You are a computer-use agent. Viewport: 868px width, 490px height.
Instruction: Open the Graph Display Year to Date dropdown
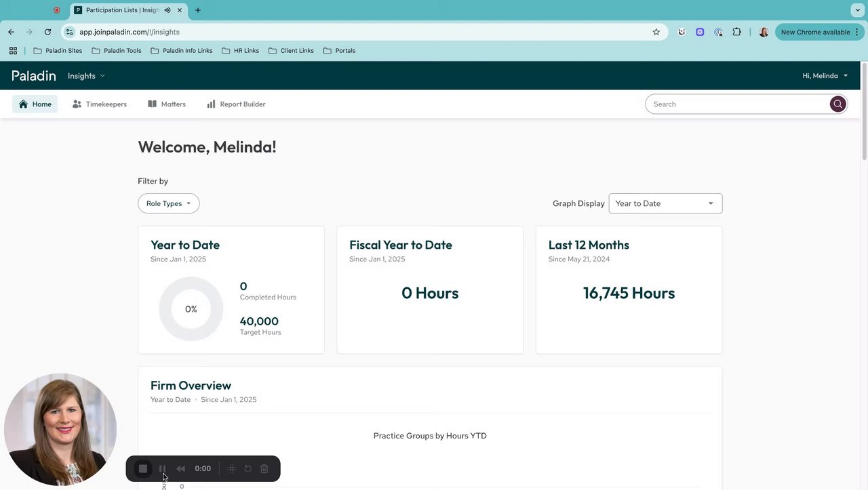tap(665, 203)
